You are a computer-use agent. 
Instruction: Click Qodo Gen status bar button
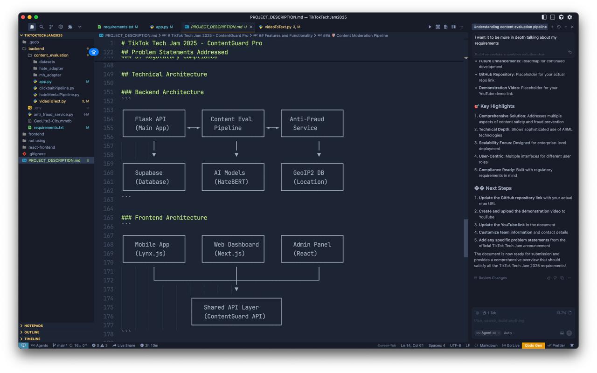533,345
